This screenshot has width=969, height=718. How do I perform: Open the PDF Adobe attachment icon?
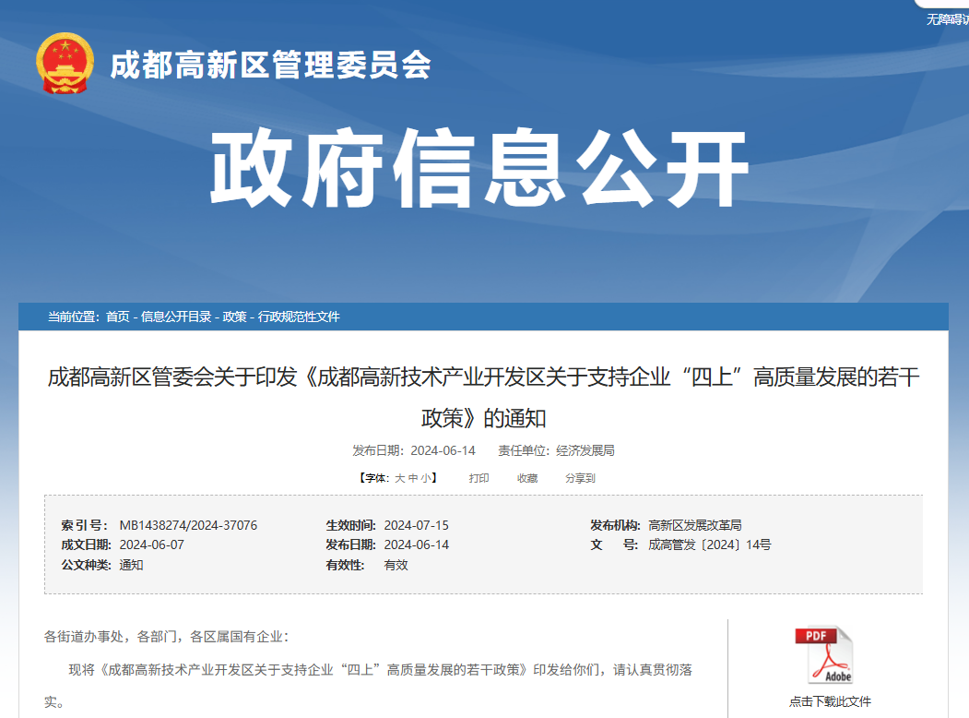[x=822, y=654]
